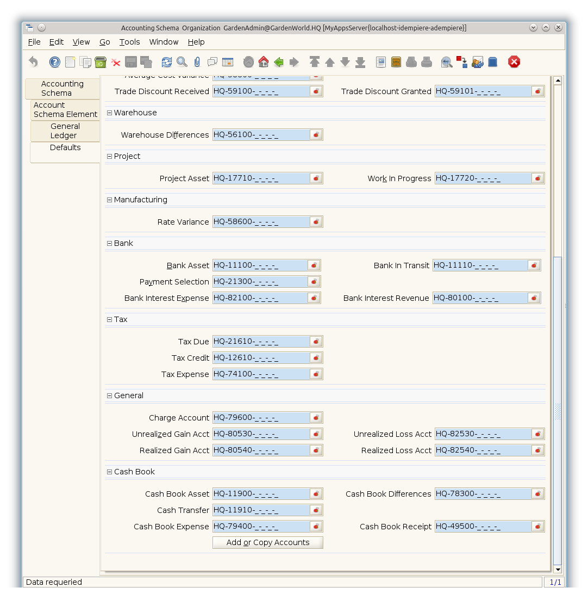The width and height of the screenshot is (588, 612).
Task: Open the Tools menu
Action: coord(129,42)
